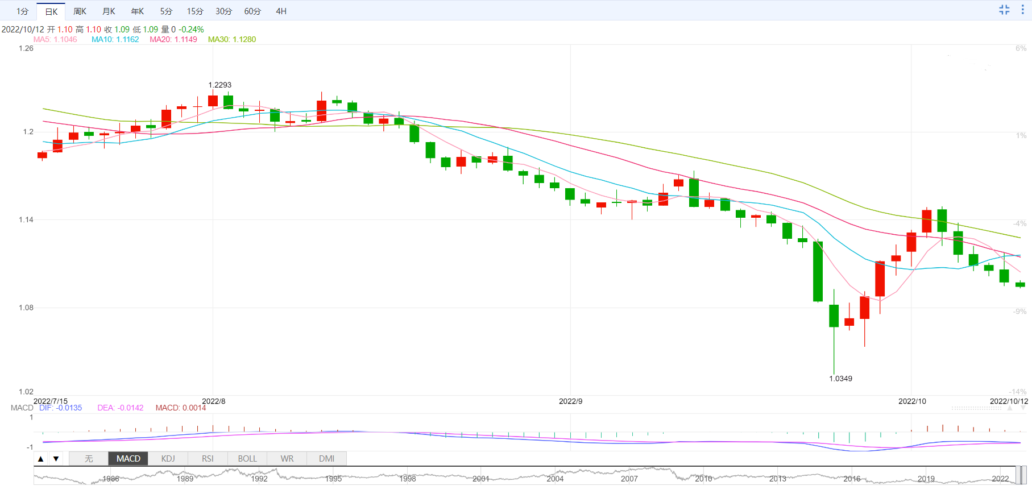This screenshot has width=1032, height=498.
Task: Click the MA30: 1.1280 legend label
Action: click(232, 39)
